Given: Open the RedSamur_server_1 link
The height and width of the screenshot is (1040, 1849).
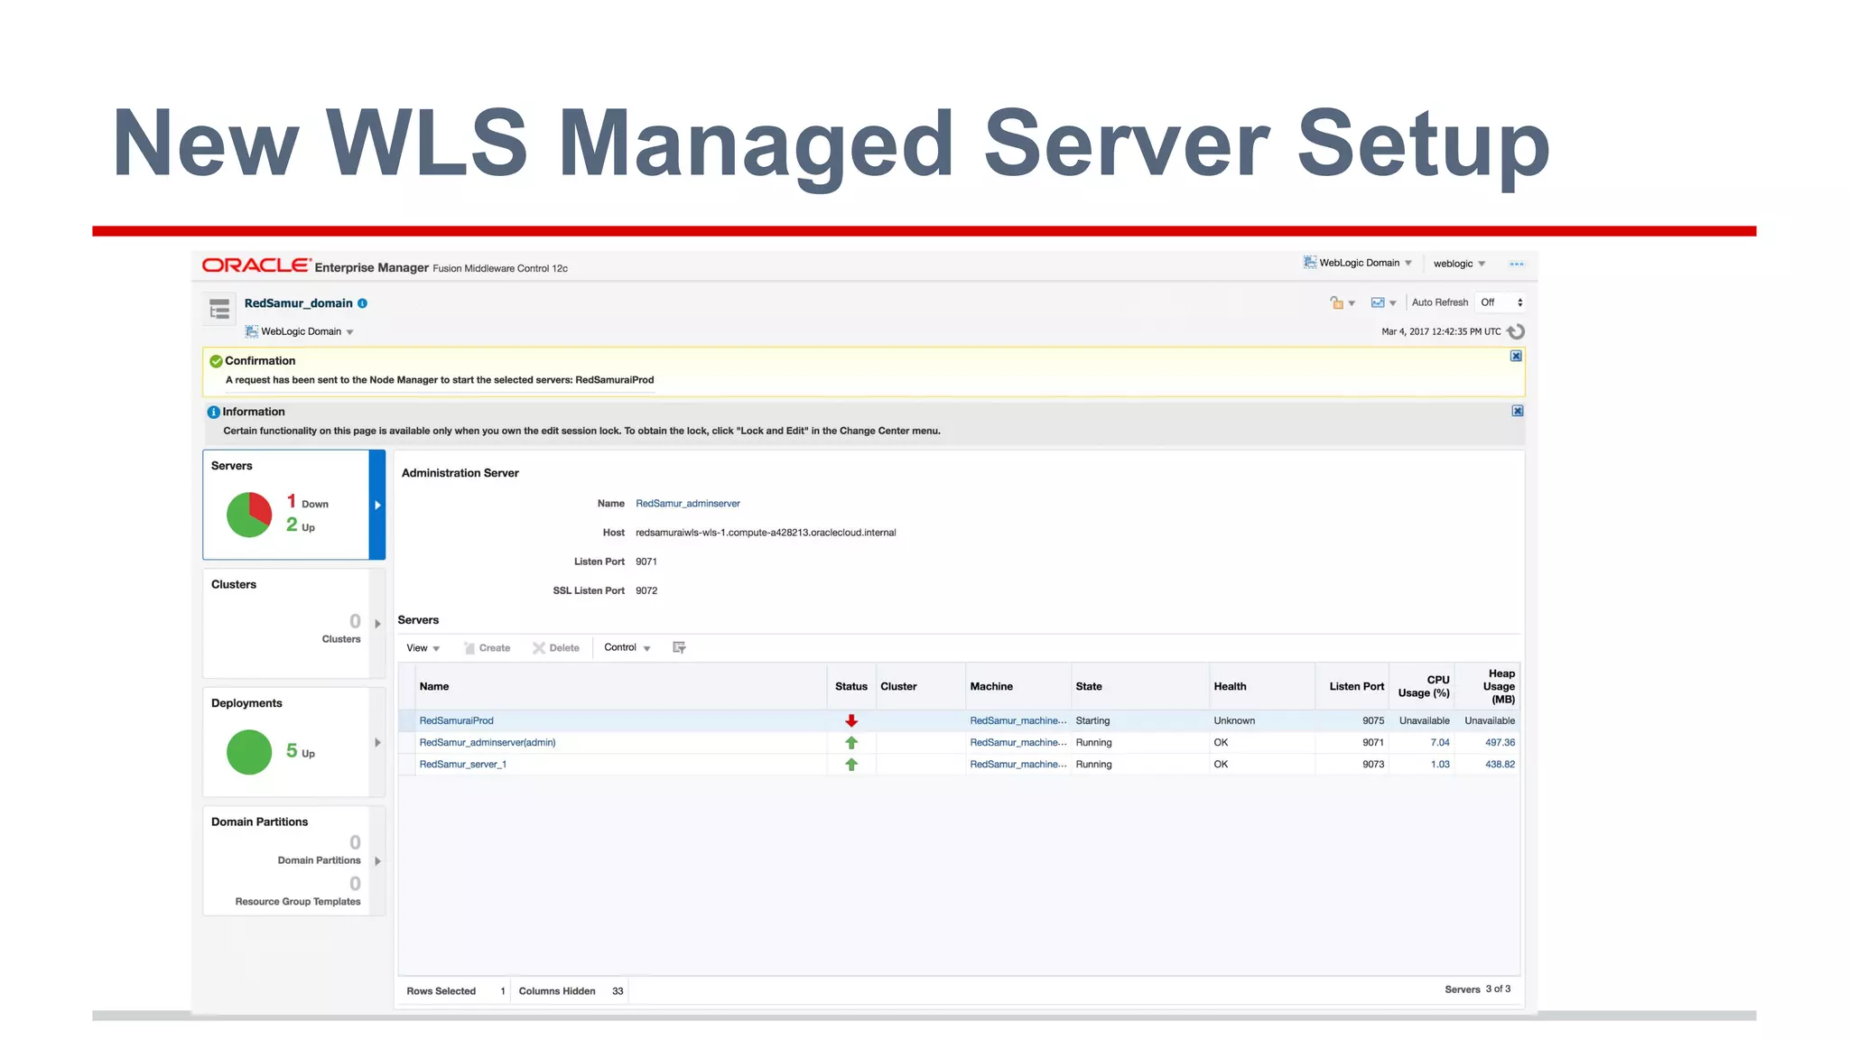Looking at the screenshot, I should point(463,764).
